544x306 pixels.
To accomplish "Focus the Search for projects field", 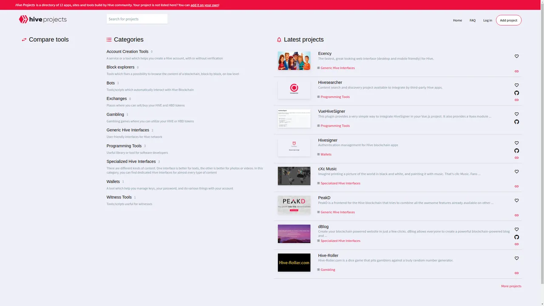I will (137, 19).
